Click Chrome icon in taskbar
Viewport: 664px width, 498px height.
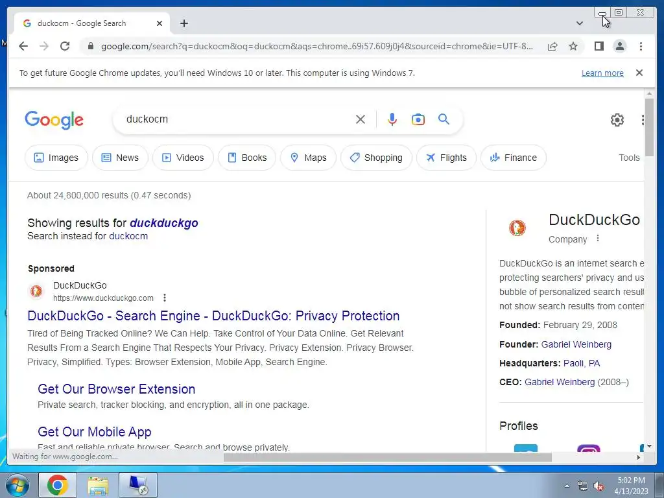coord(58,485)
